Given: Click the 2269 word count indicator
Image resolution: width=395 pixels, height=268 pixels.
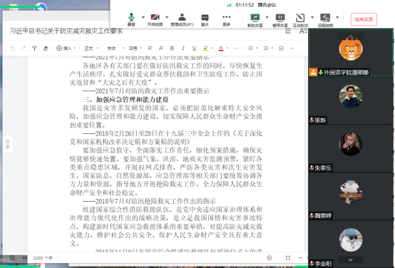Looking at the screenshot, I should (x=43, y=258).
